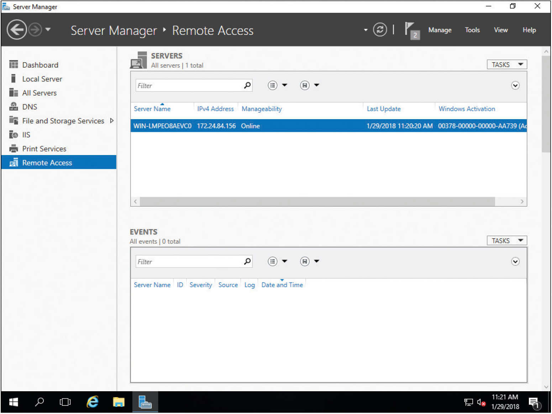
Task: Sort by Windows Activation column
Action: (x=467, y=109)
